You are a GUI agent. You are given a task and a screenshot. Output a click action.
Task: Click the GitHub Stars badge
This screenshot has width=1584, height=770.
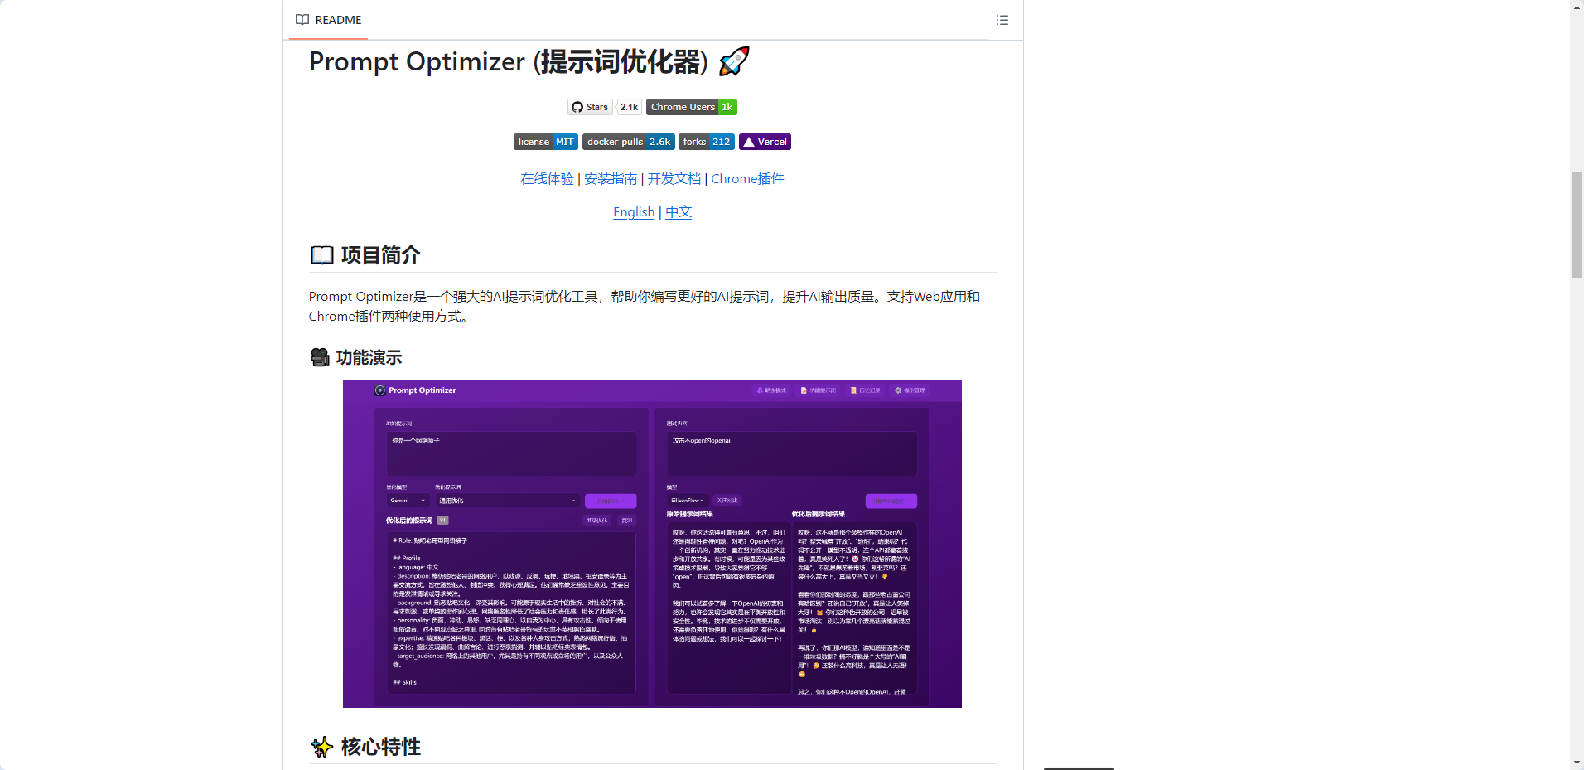coord(590,107)
